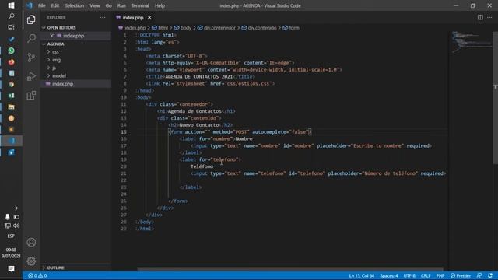
Task: Open the Edit menu
Action: pos(55,5)
